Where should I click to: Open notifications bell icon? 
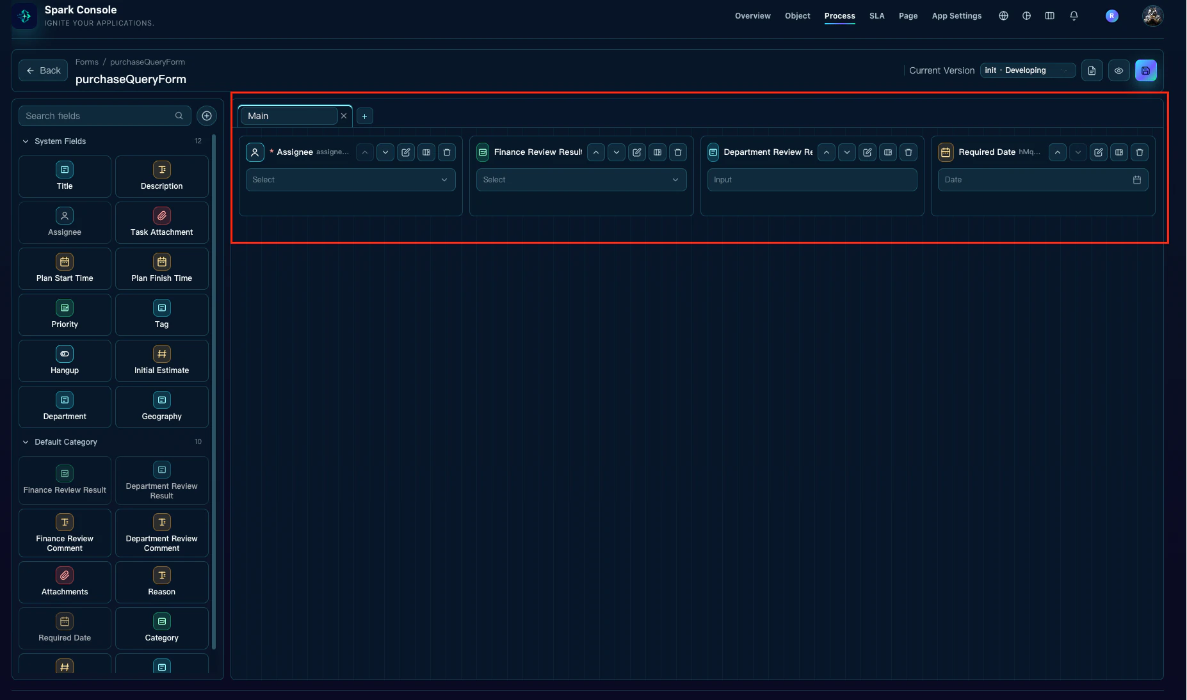click(1074, 16)
